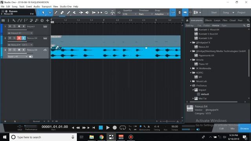Image resolution: width=251 pixels, height=141 pixels.
Task: Select the Hypersonic.64 instrument
Action: click(x=206, y=56)
